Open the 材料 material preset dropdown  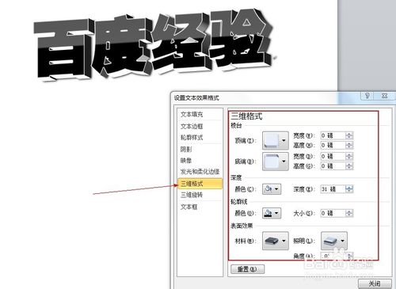(276, 241)
